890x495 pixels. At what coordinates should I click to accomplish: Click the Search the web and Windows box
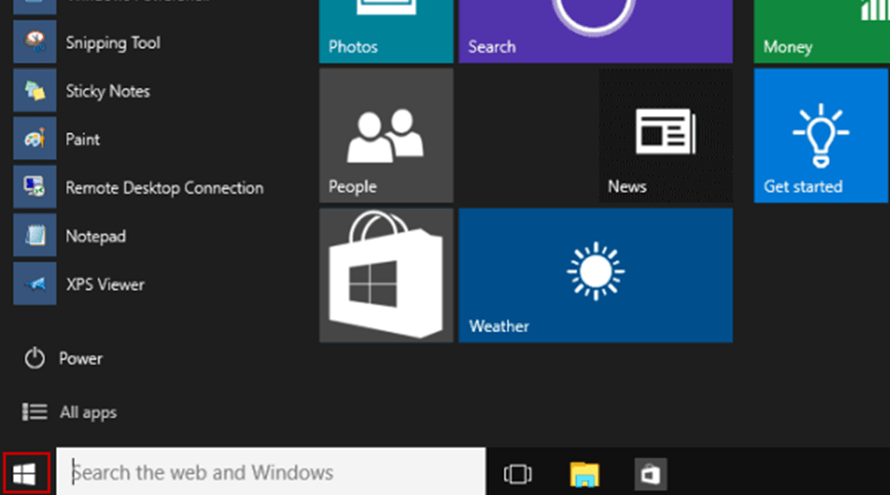click(x=270, y=473)
